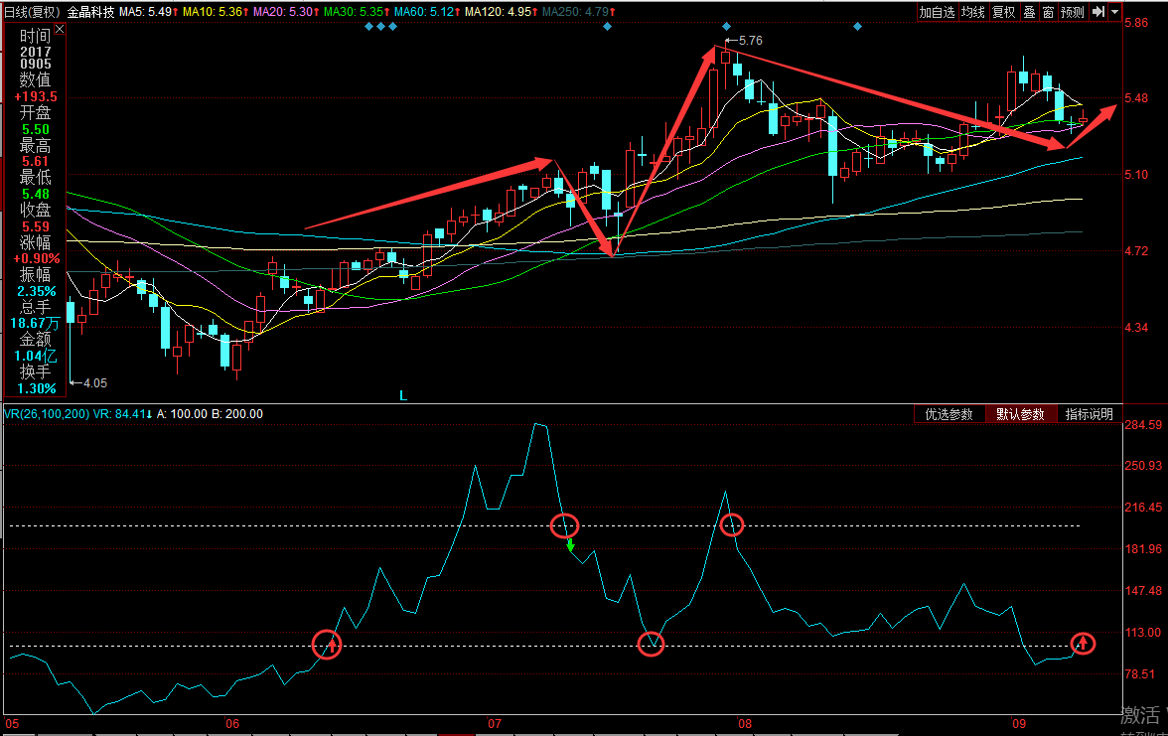
Task: Click the MA120: 4.95 indicator value
Action: [503, 12]
